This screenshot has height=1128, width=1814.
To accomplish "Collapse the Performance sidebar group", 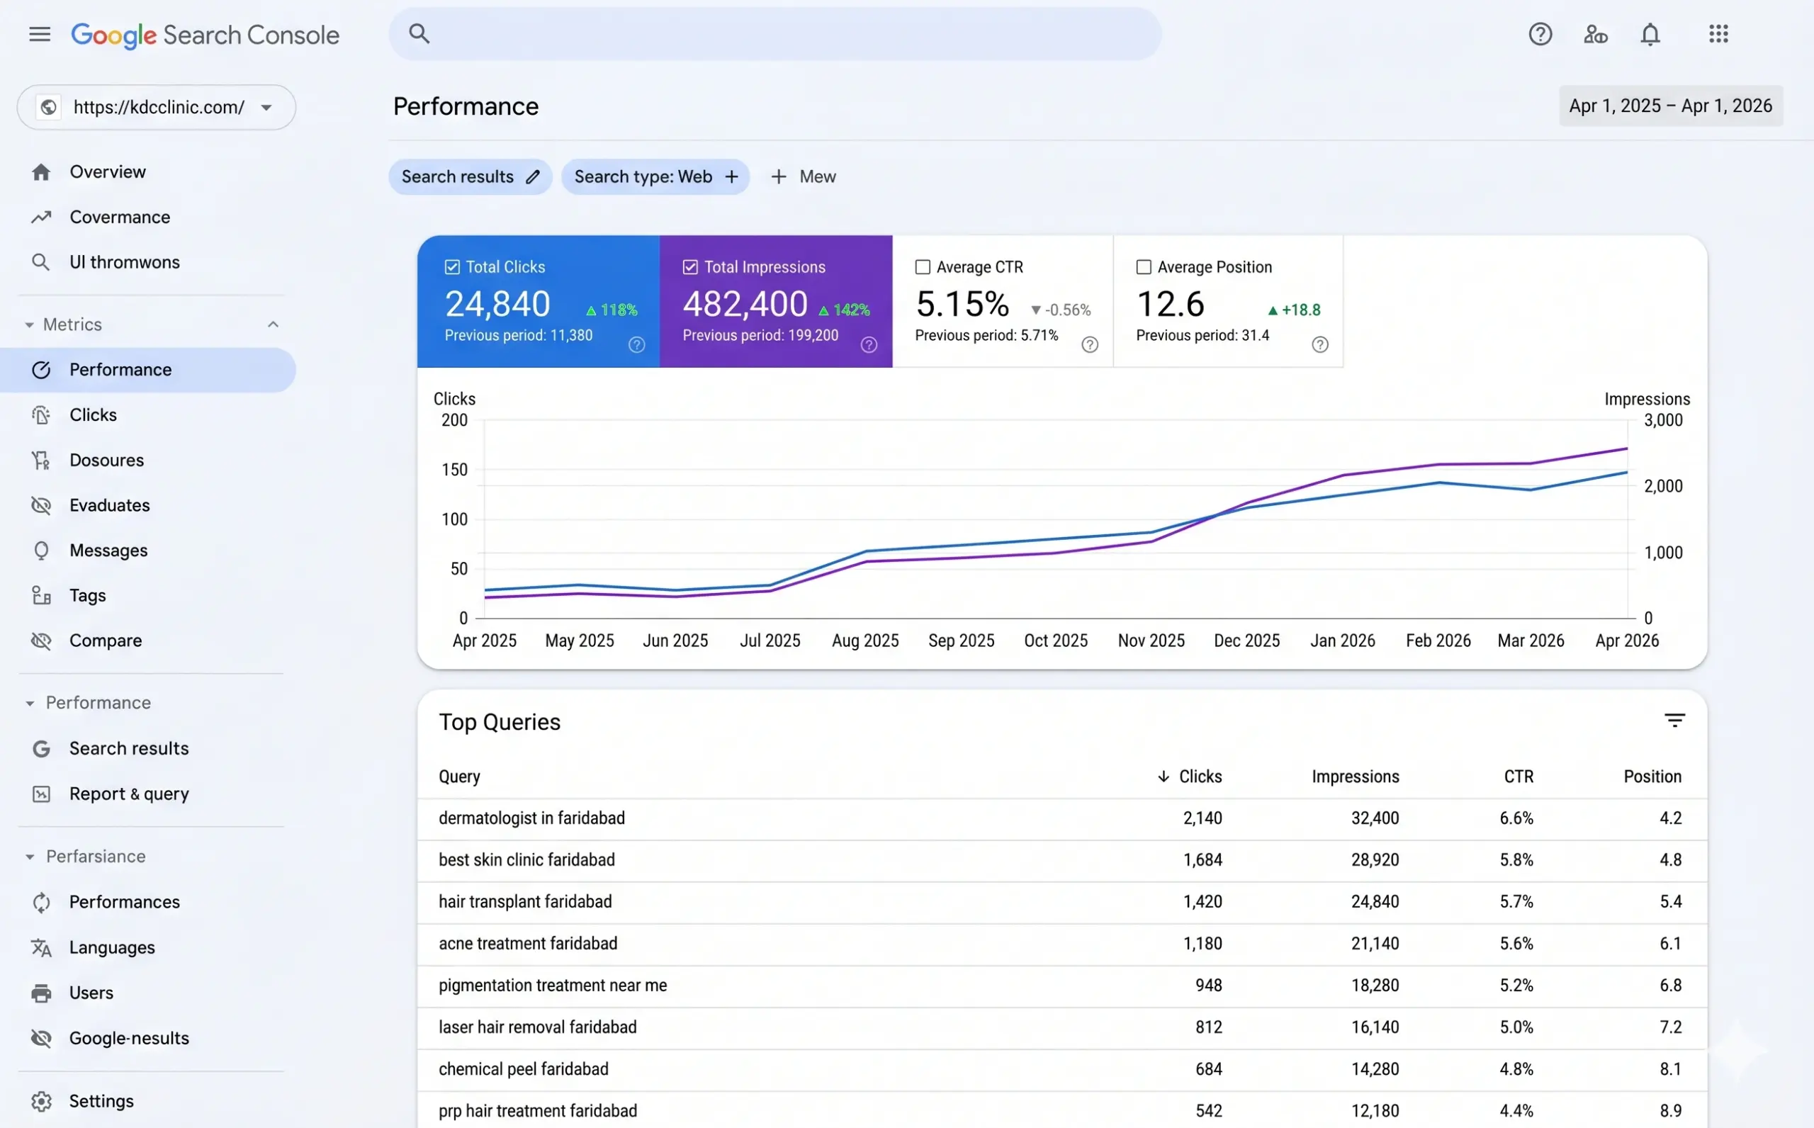I will 30,704.
